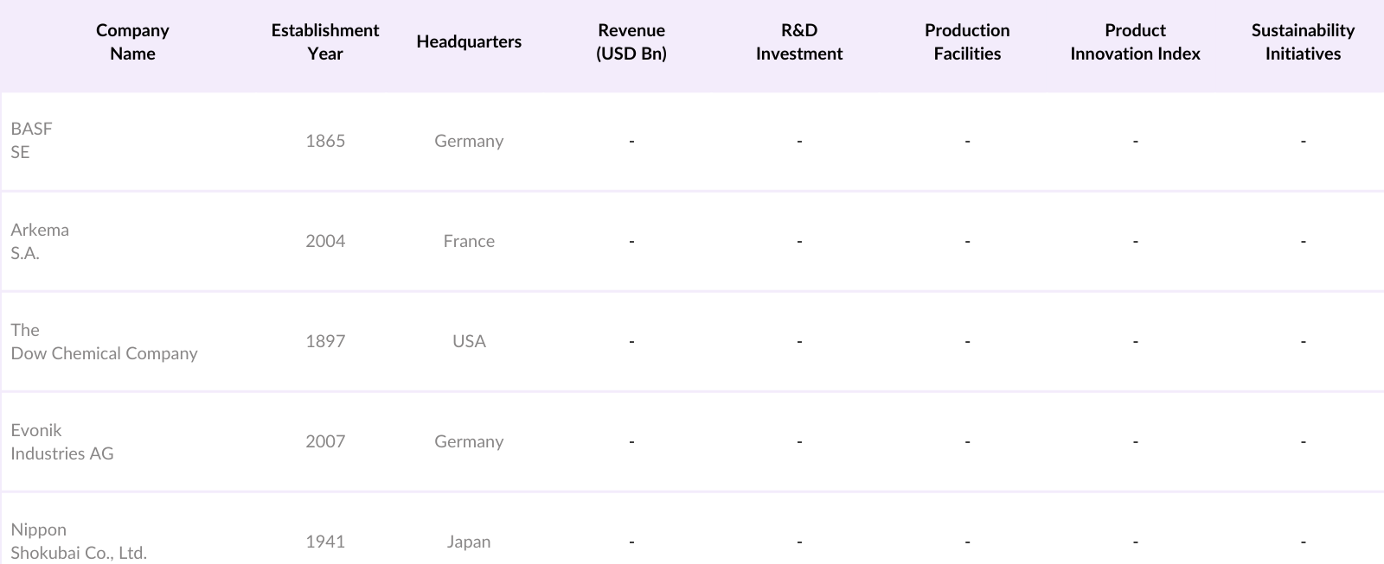Click the USA headquarters cell
The image size is (1384, 564).
[469, 341]
